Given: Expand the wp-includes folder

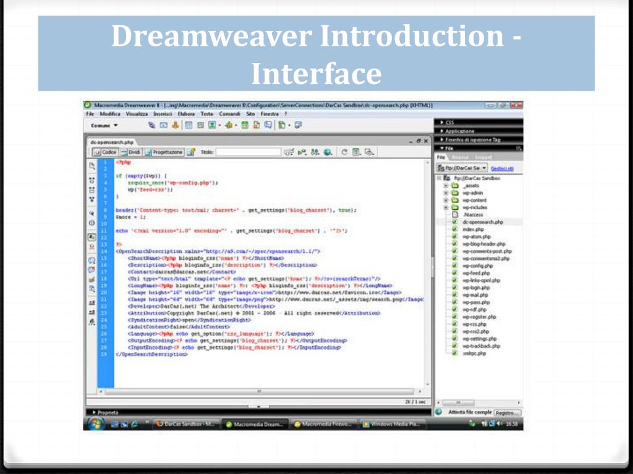Looking at the screenshot, I should [x=446, y=207].
